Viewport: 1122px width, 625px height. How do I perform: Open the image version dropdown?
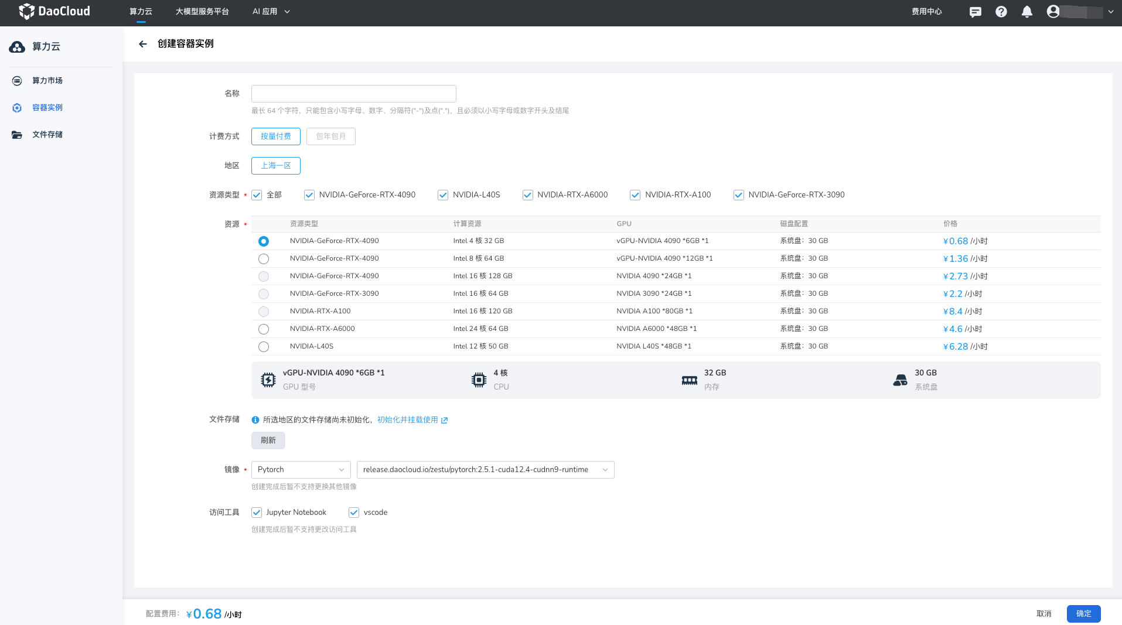click(x=485, y=470)
